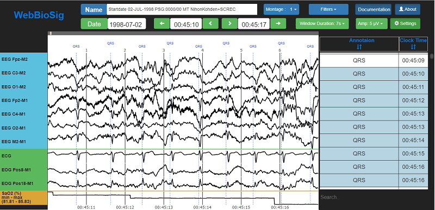
Task: Click the time marker numbered 4
Action: pos(202,50)
